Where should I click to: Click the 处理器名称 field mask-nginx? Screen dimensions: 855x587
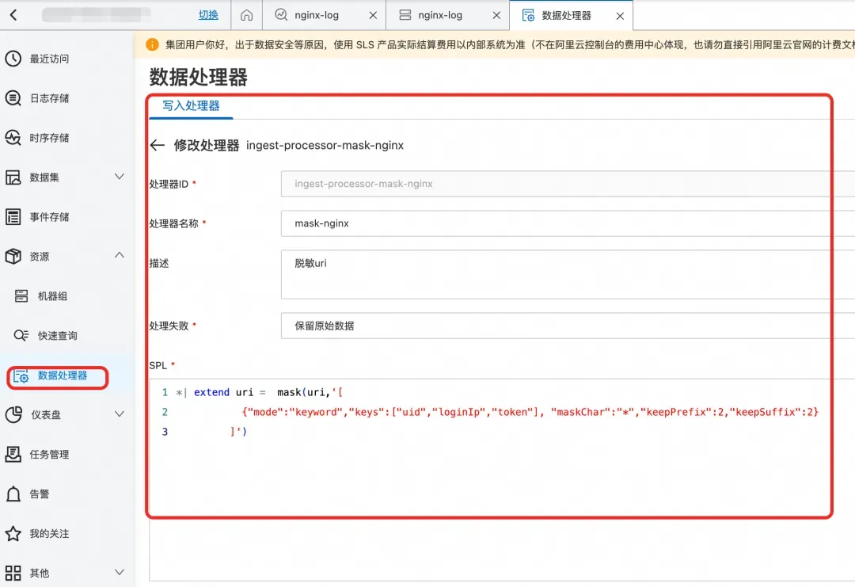(x=568, y=223)
